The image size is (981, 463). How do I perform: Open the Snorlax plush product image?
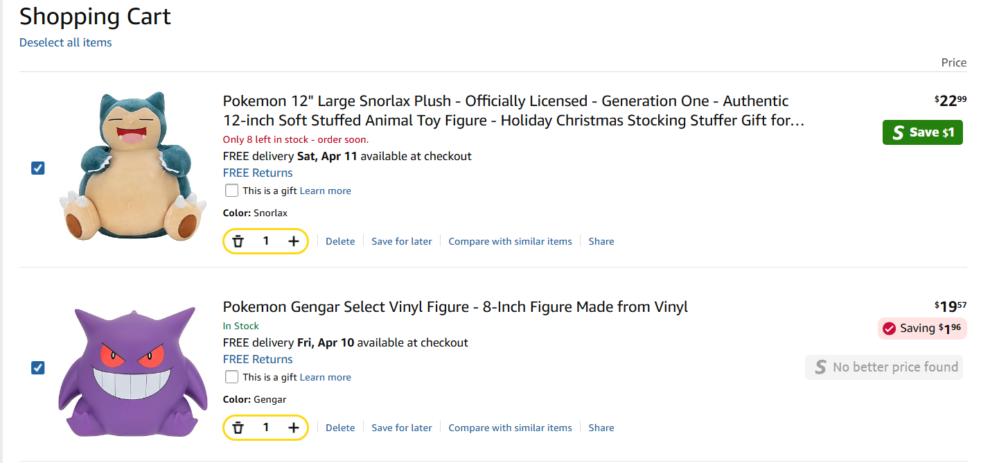pyautogui.click(x=130, y=166)
